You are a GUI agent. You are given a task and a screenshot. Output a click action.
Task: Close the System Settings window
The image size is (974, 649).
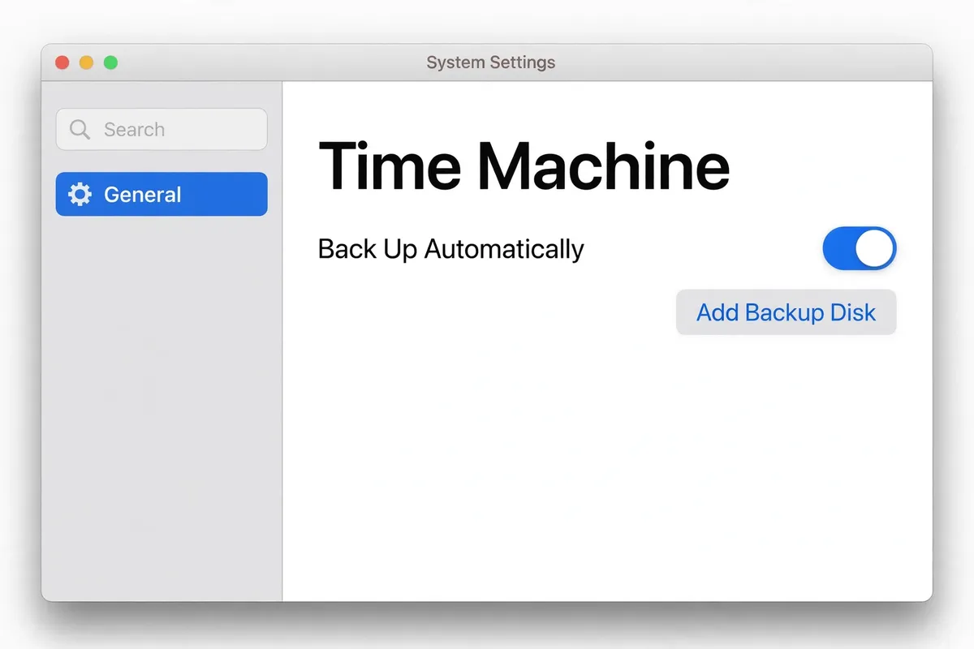[62, 62]
